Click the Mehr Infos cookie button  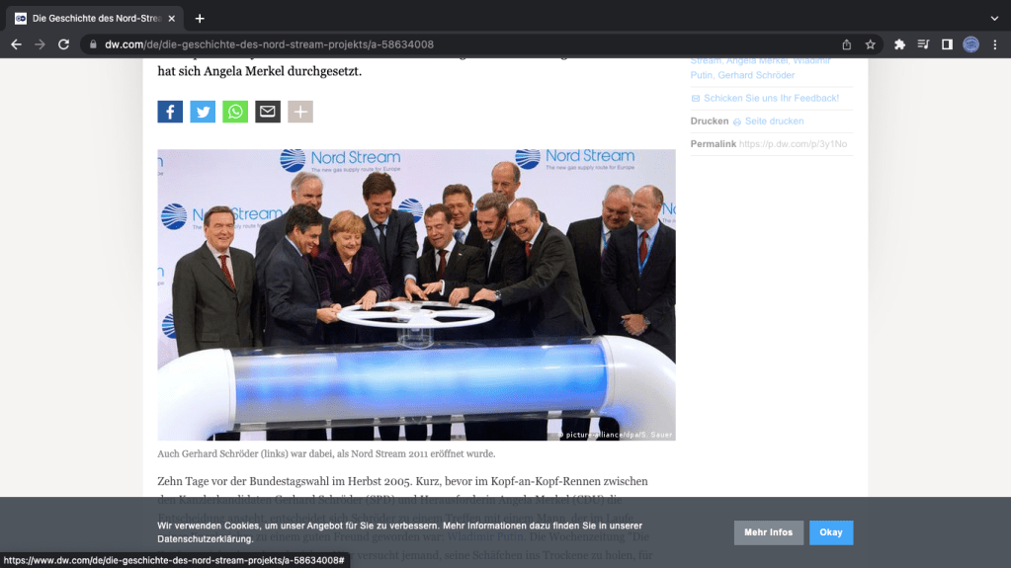pos(768,532)
